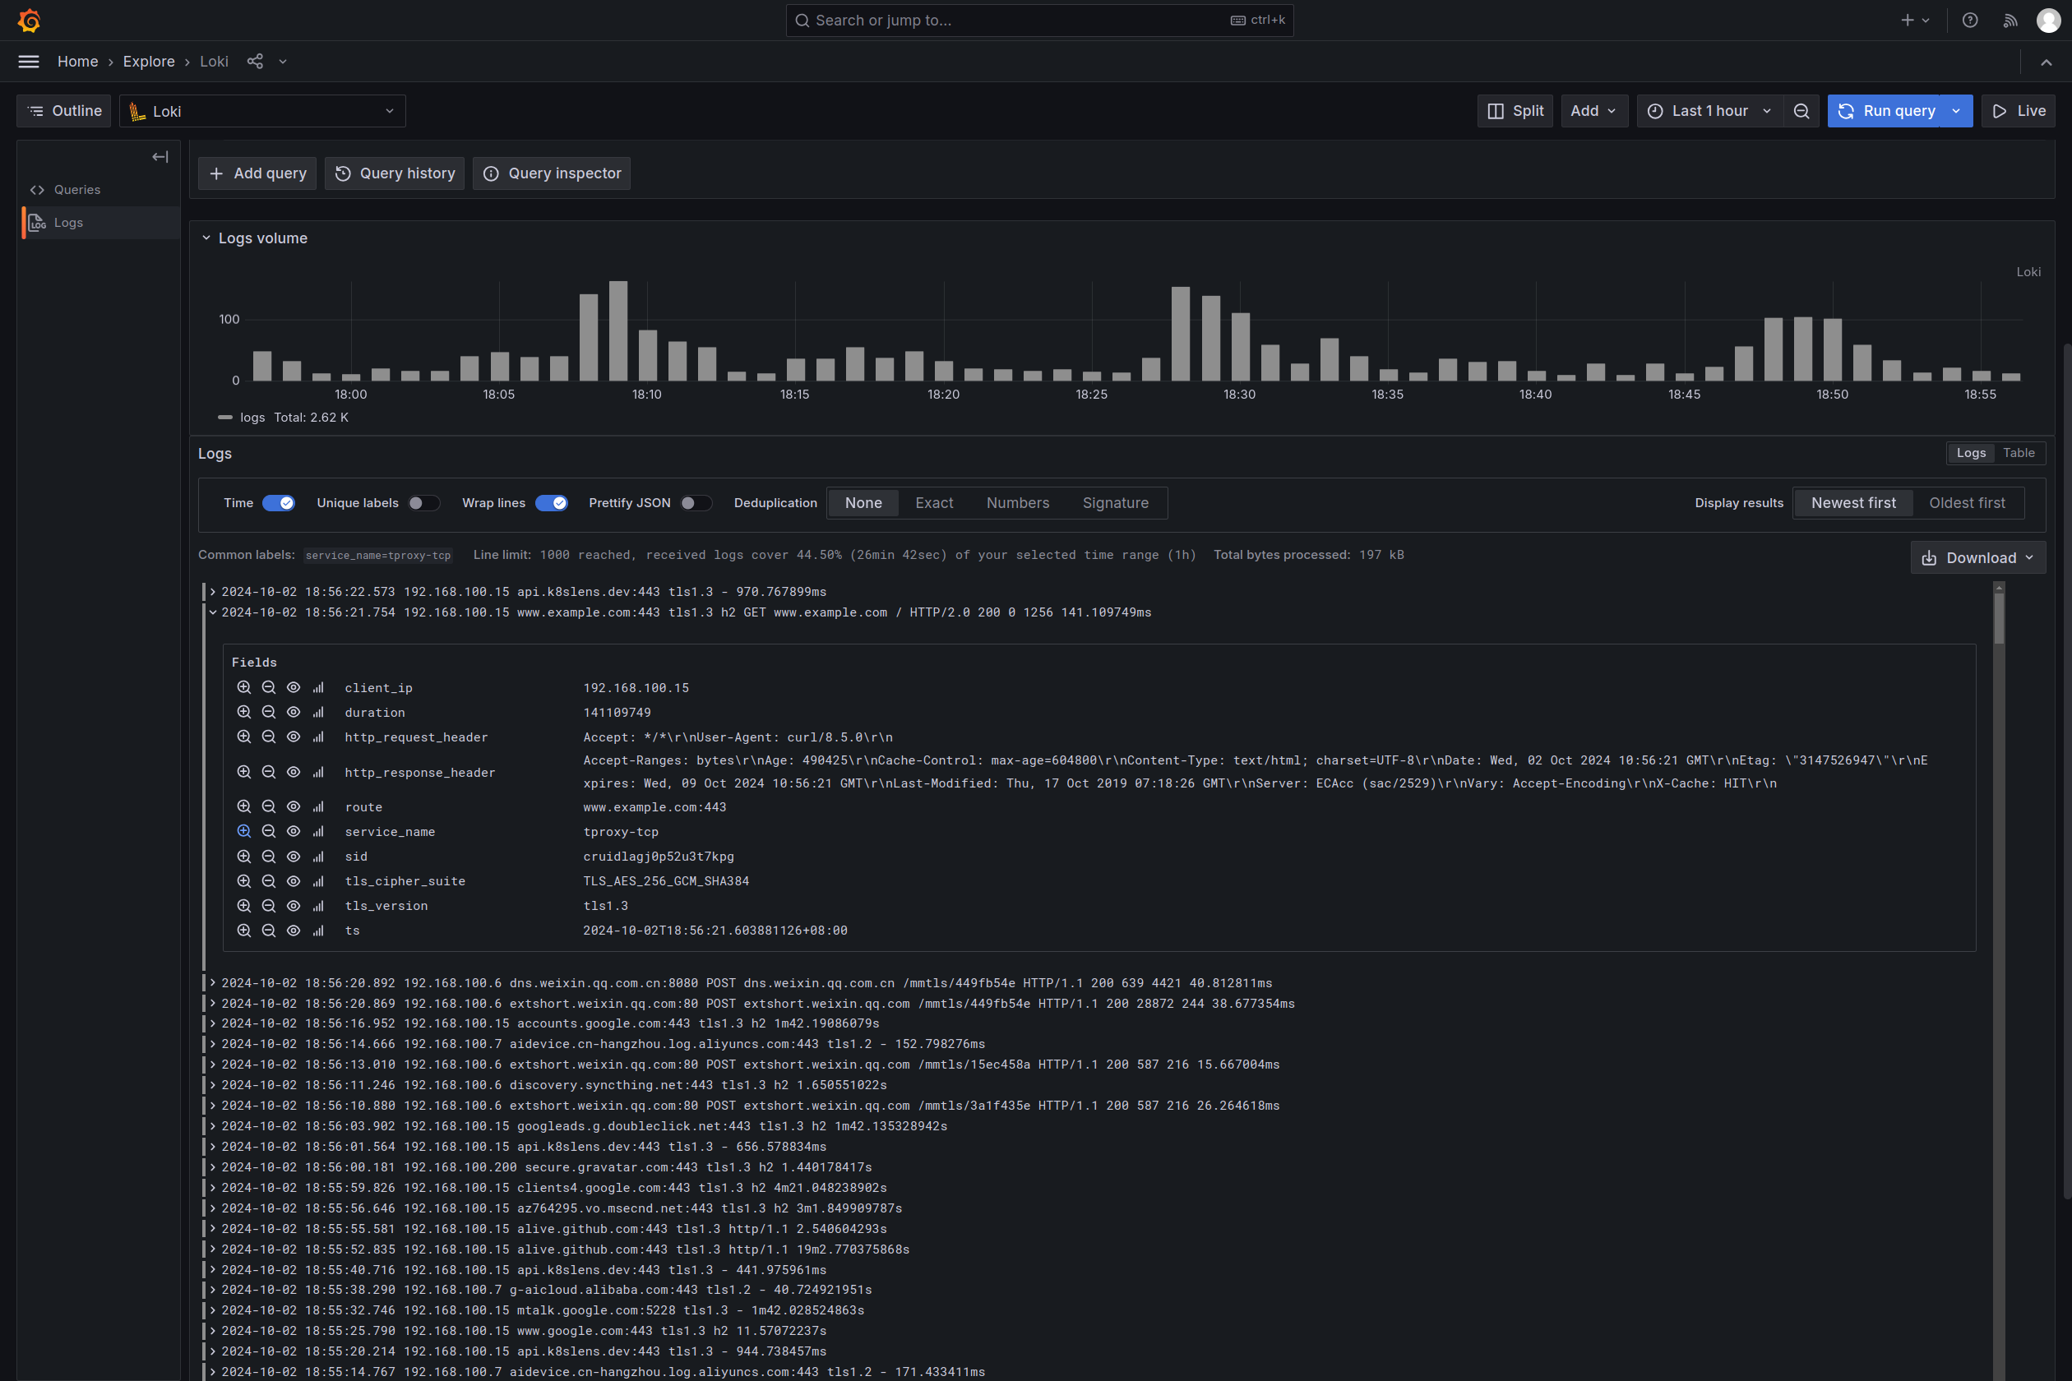Open the help question mark icon
The image size is (2072, 1381).
[x=1970, y=21]
